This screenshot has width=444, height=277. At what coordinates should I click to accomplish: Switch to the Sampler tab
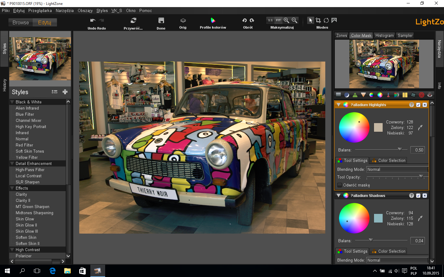point(405,36)
